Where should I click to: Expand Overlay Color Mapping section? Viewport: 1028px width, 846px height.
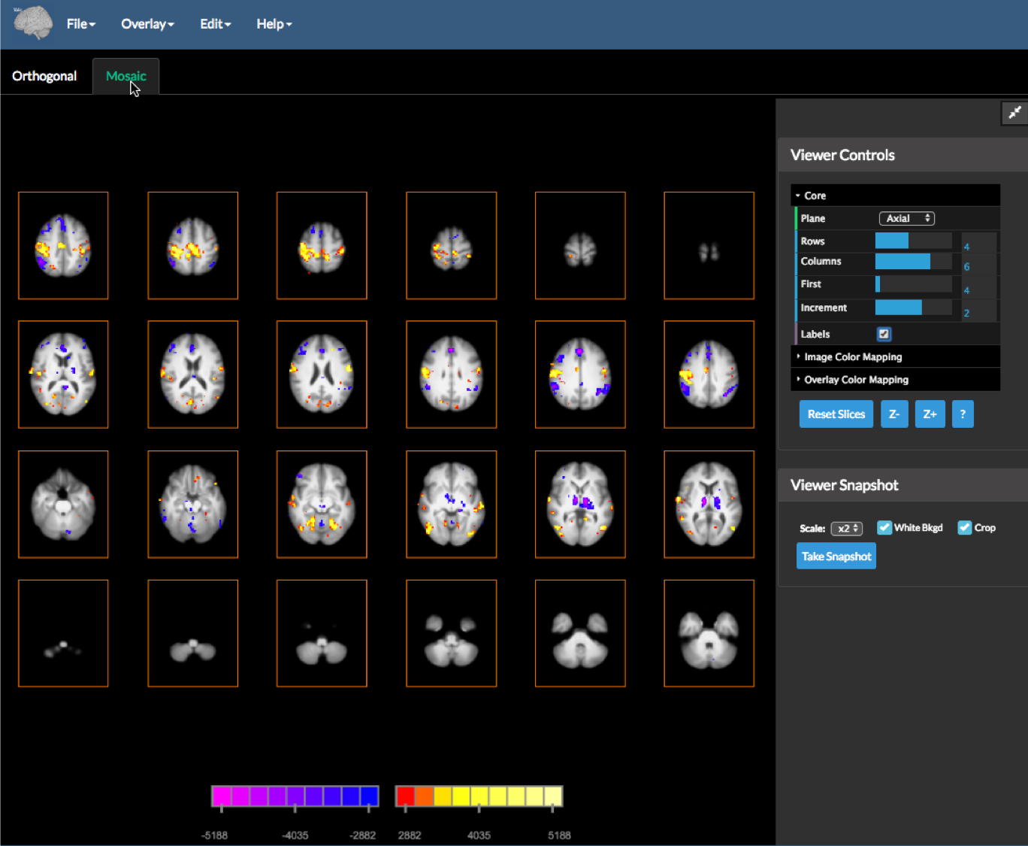pyautogui.click(x=855, y=380)
